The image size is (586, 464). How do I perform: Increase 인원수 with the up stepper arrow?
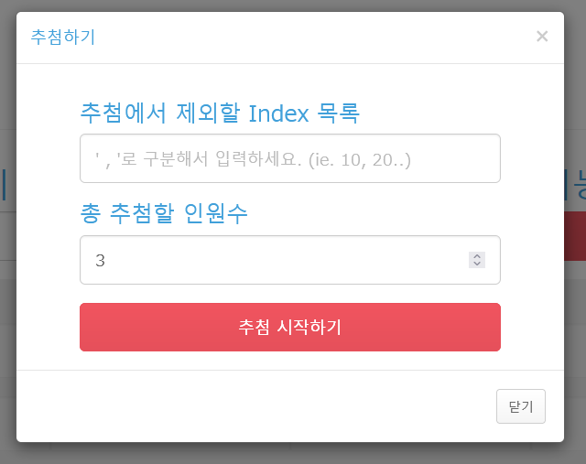477,256
